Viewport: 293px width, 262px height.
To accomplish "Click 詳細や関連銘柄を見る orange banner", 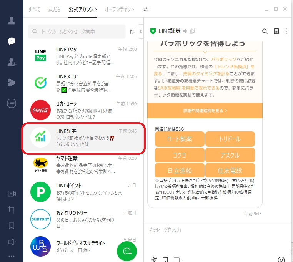I will pos(205,111).
